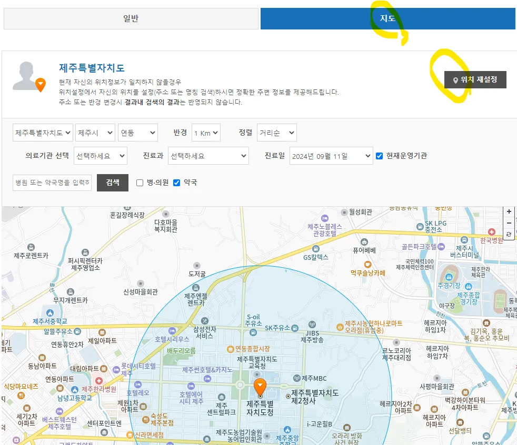The width and height of the screenshot is (517, 445).
Task: Click the 위치 재설정 button
Action: 475,80
